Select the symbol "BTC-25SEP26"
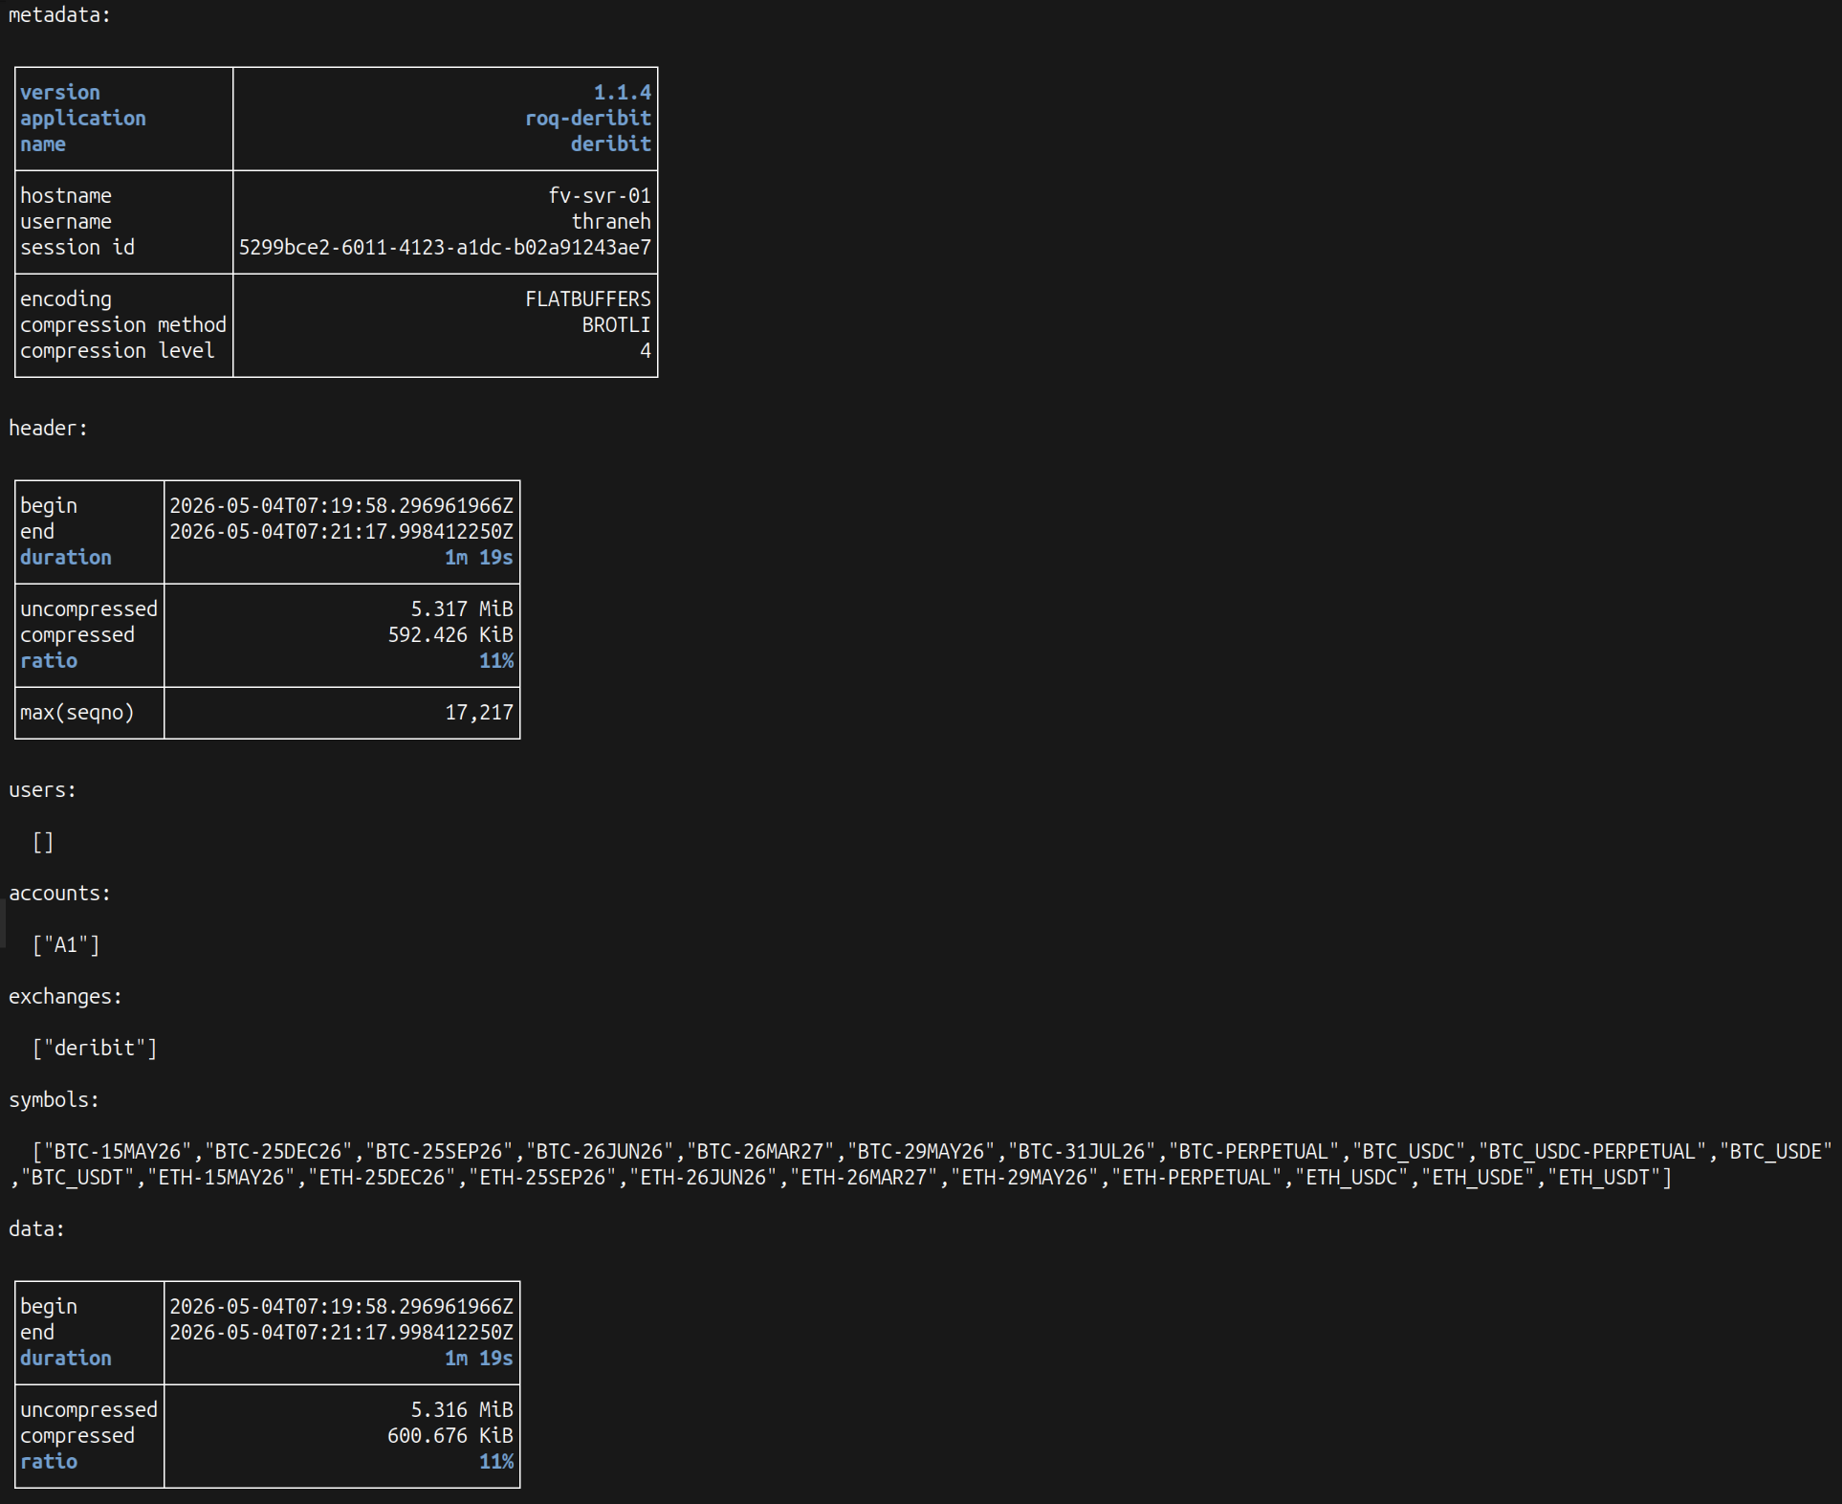The width and height of the screenshot is (1842, 1504). pos(439,1152)
